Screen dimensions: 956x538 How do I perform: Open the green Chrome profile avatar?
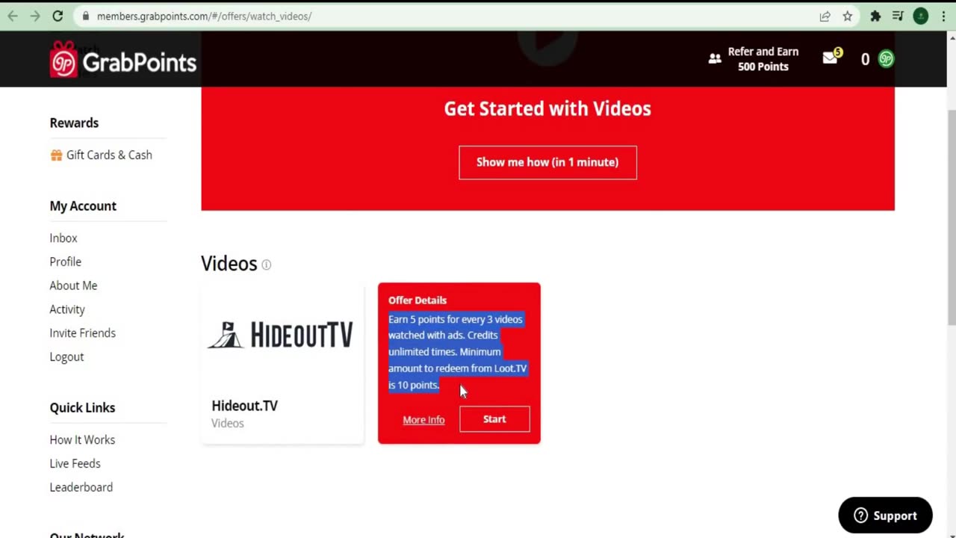tap(921, 16)
